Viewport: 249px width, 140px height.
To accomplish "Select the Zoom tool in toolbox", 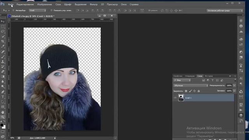I will click(3, 117).
